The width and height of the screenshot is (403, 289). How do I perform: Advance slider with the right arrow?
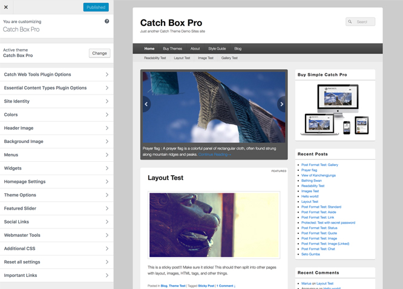(281, 104)
